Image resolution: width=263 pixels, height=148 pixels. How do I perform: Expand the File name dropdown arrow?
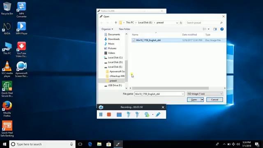(183, 94)
